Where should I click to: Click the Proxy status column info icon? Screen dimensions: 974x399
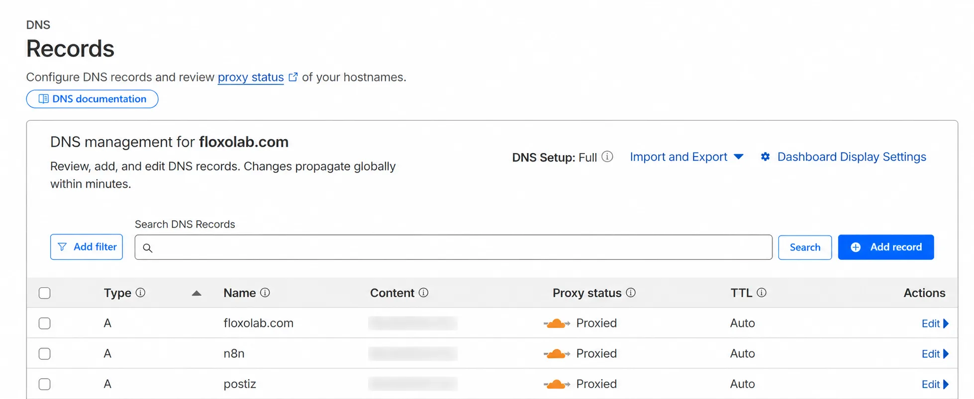pos(631,293)
